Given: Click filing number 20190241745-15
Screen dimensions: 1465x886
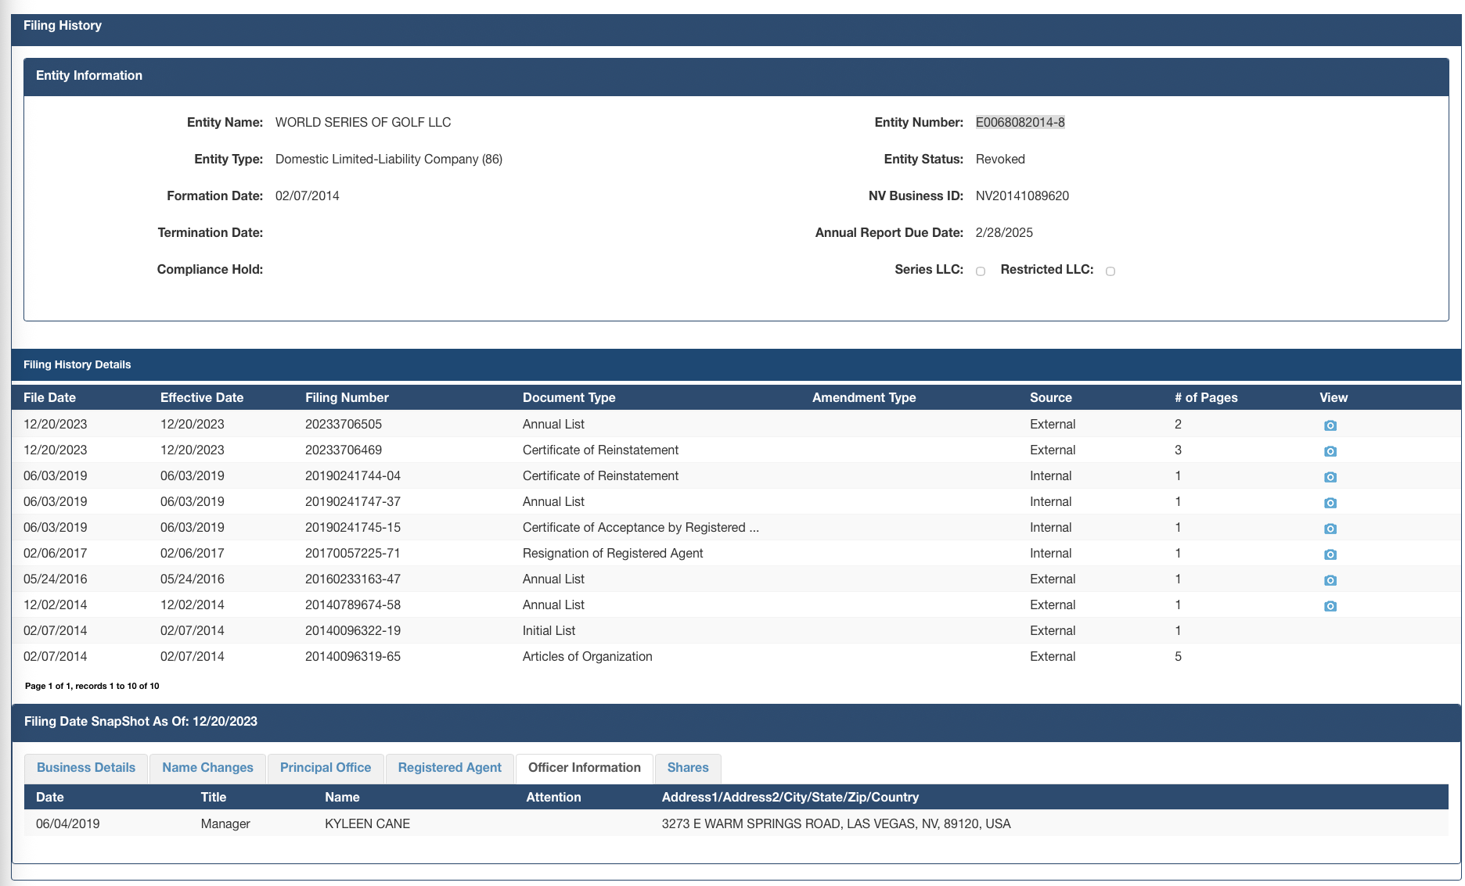Looking at the screenshot, I should coord(353,527).
